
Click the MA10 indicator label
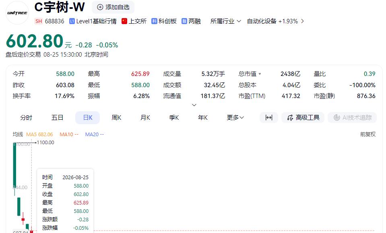point(69,135)
